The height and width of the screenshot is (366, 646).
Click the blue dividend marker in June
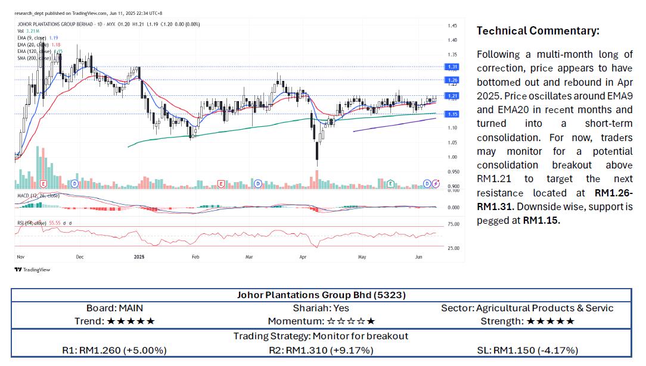pos(427,183)
